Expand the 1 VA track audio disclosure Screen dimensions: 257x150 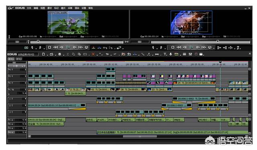[x=9, y=94]
